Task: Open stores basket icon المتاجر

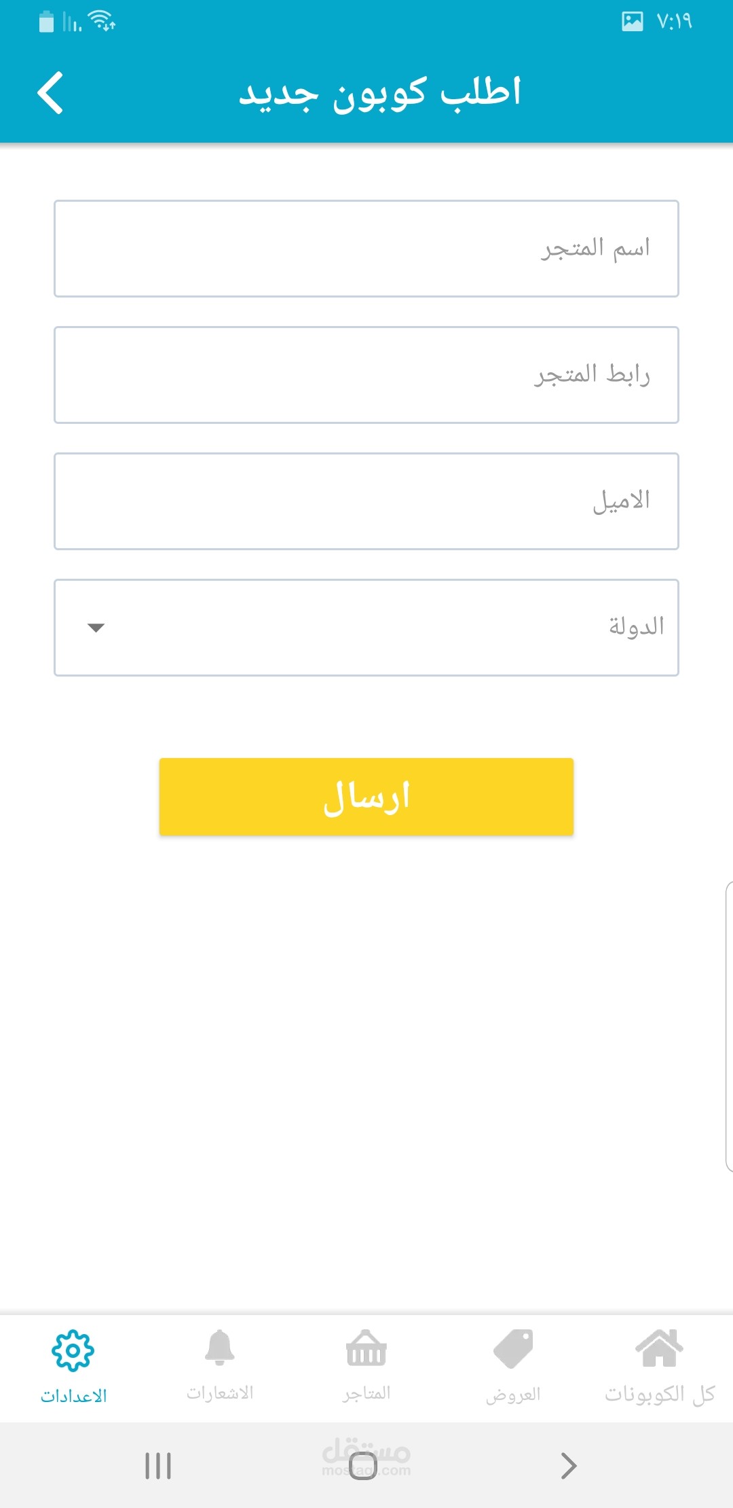Action: point(366,1348)
